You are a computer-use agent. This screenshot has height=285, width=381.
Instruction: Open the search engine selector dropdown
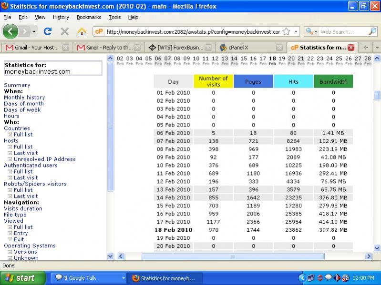click(311, 31)
